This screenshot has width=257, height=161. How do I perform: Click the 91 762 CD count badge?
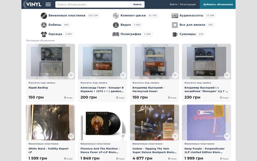[x=153, y=16]
